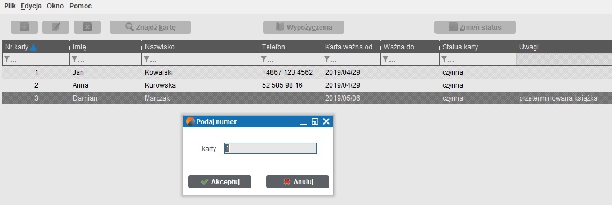
Task: Select the Damian table cell
Action: click(x=105, y=98)
